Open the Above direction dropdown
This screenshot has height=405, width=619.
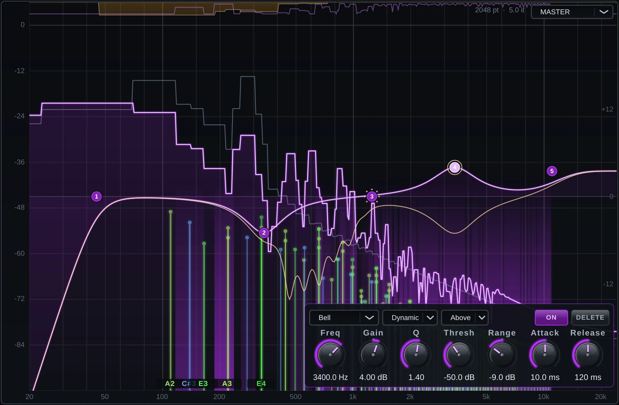point(464,318)
